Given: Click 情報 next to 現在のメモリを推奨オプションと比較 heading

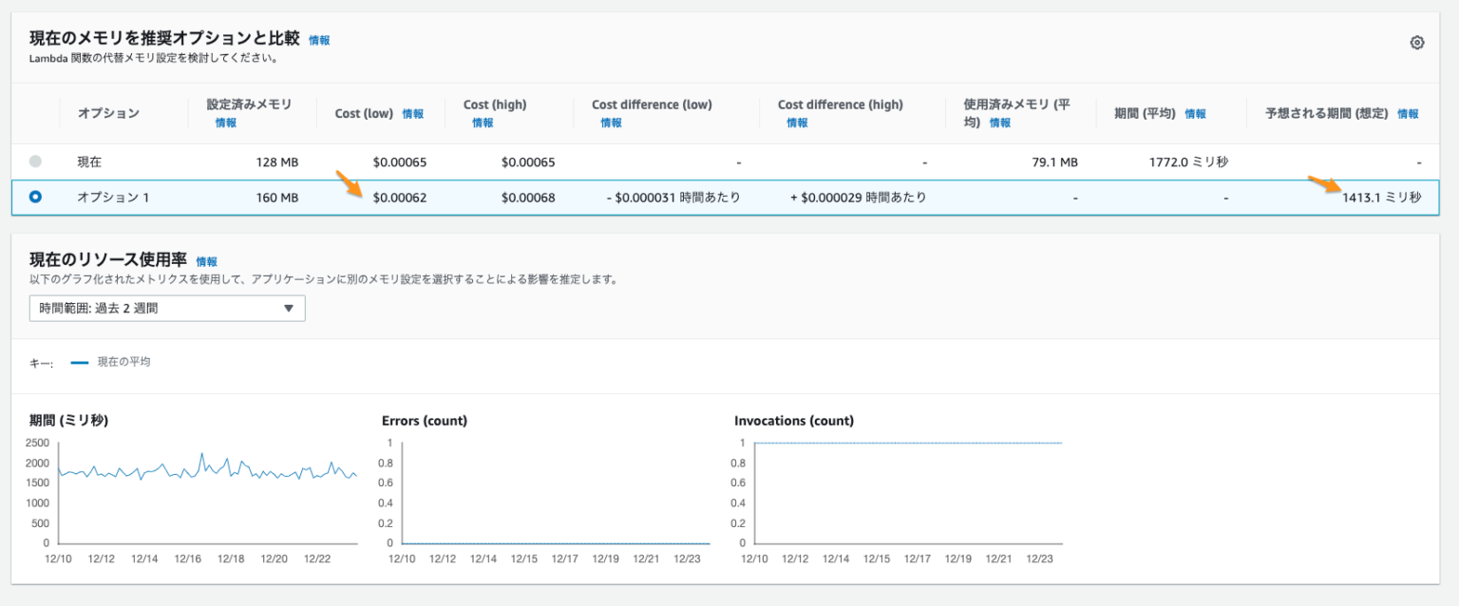Looking at the screenshot, I should 319,41.
